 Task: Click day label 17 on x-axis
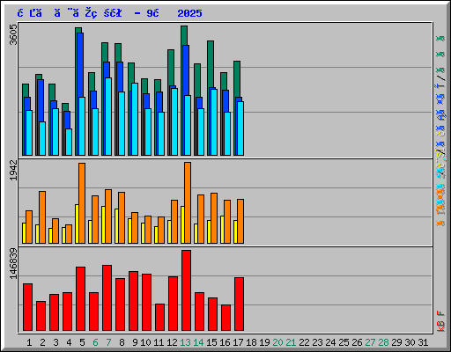click(x=238, y=342)
